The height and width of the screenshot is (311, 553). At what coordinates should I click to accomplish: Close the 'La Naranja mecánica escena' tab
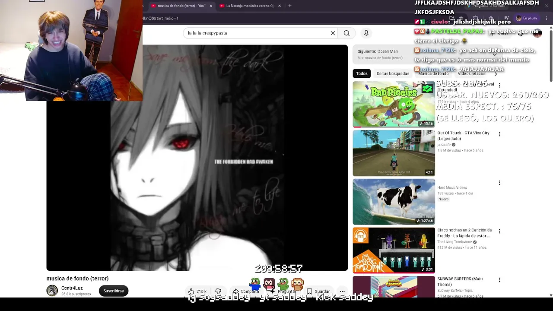tap(280, 6)
